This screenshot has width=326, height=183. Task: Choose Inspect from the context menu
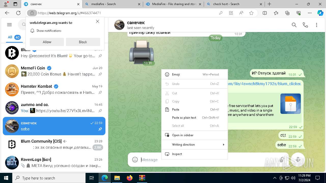[195, 154]
